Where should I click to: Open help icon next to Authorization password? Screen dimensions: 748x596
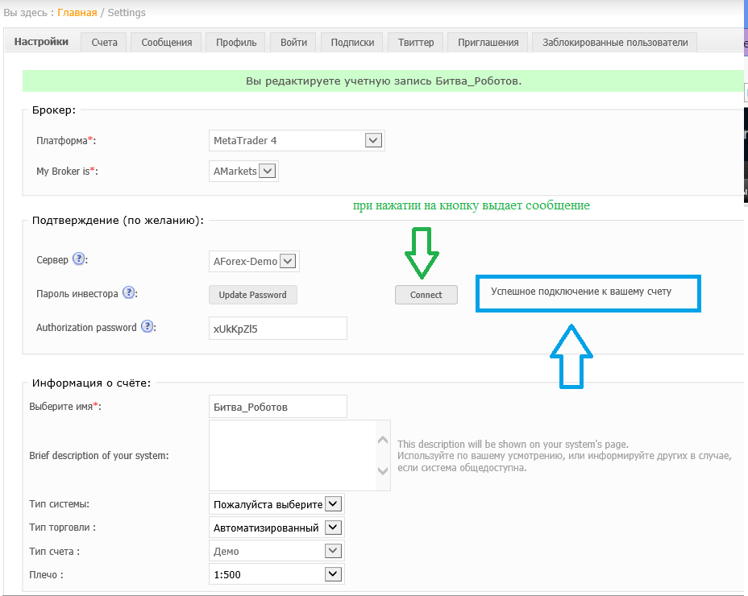click(148, 327)
